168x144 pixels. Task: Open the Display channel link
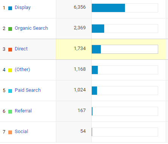23,8
